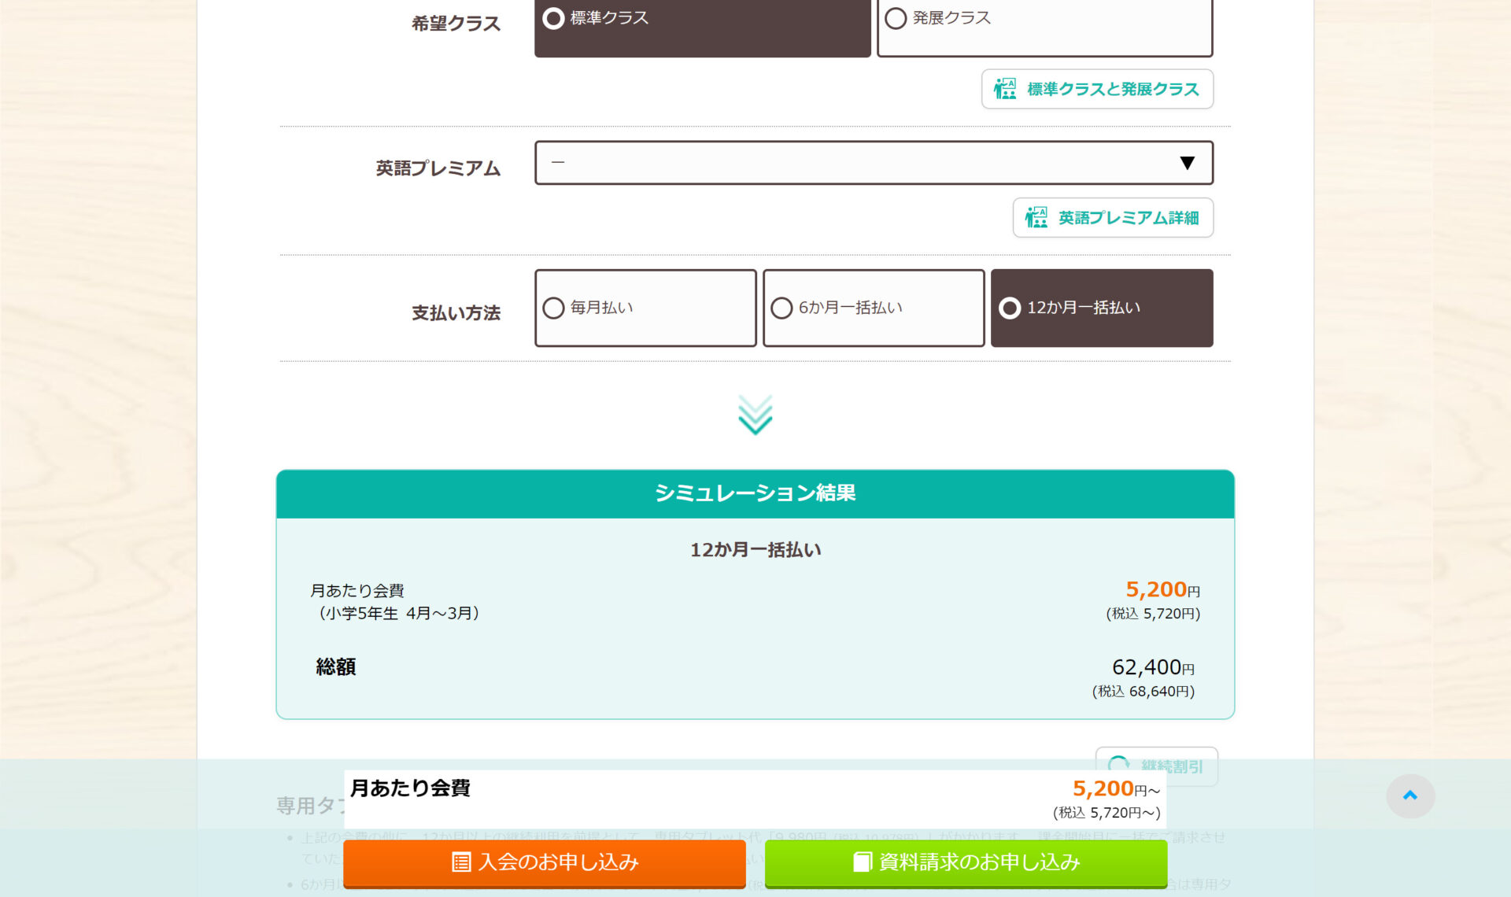Screen dimensions: 1511x897
Task: Click the round back-to-top arrow button
Action: tap(1410, 795)
